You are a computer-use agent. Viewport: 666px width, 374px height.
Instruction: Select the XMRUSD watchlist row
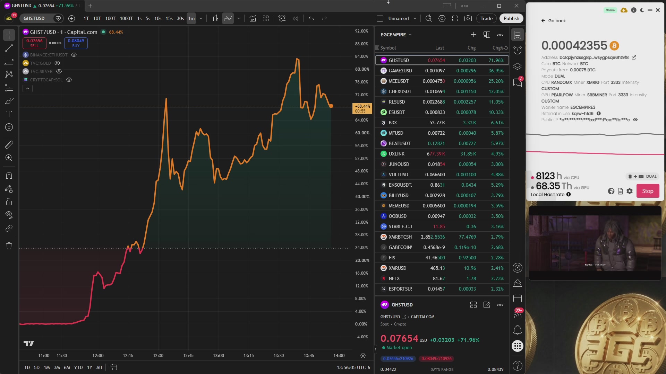click(442, 268)
